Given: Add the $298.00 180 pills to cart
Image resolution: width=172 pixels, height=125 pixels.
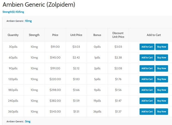Looking at the screenshot, I should click(147, 90).
